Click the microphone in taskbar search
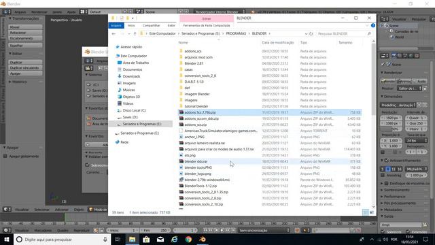The height and width of the screenshot is (245, 435). pyautogui.click(x=105, y=239)
